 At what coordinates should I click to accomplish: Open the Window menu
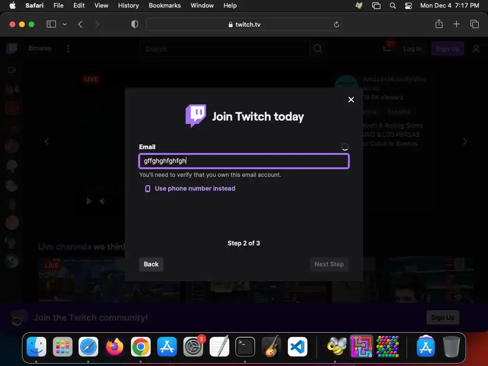(202, 5)
